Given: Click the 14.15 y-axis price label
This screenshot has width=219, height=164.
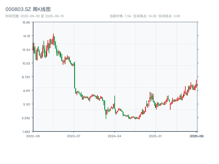Looking at the screenshot, I should [x=26, y=36].
